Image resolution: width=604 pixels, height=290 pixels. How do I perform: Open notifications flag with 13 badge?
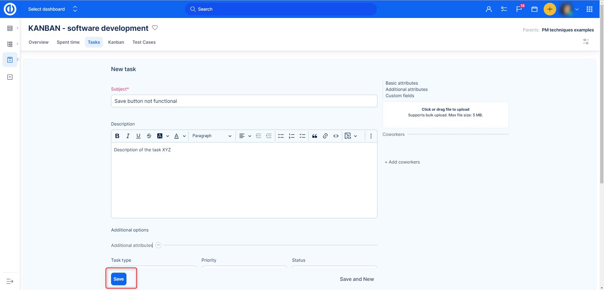[x=519, y=9]
